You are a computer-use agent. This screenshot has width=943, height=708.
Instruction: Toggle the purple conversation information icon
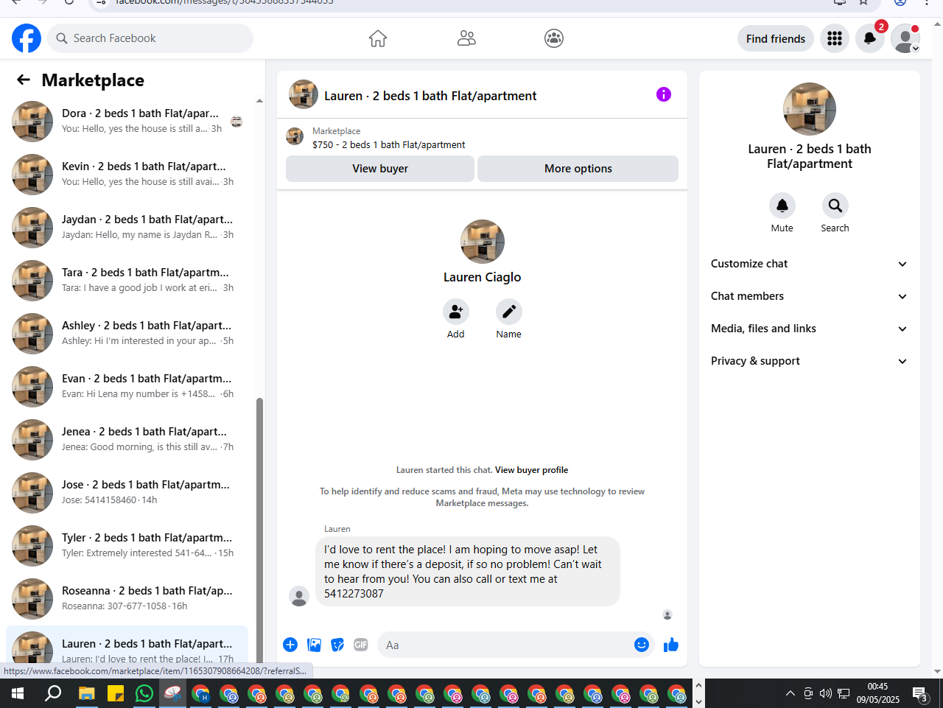point(664,94)
